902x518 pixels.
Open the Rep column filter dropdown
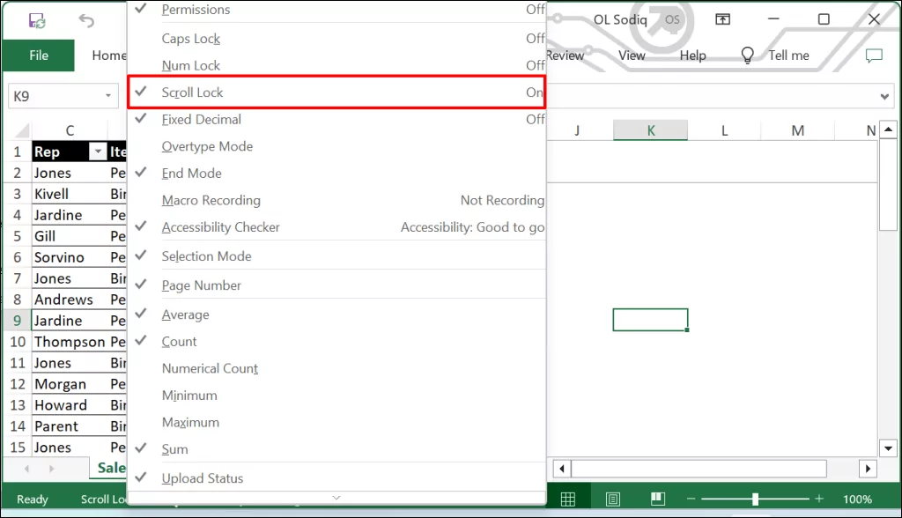coord(98,152)
